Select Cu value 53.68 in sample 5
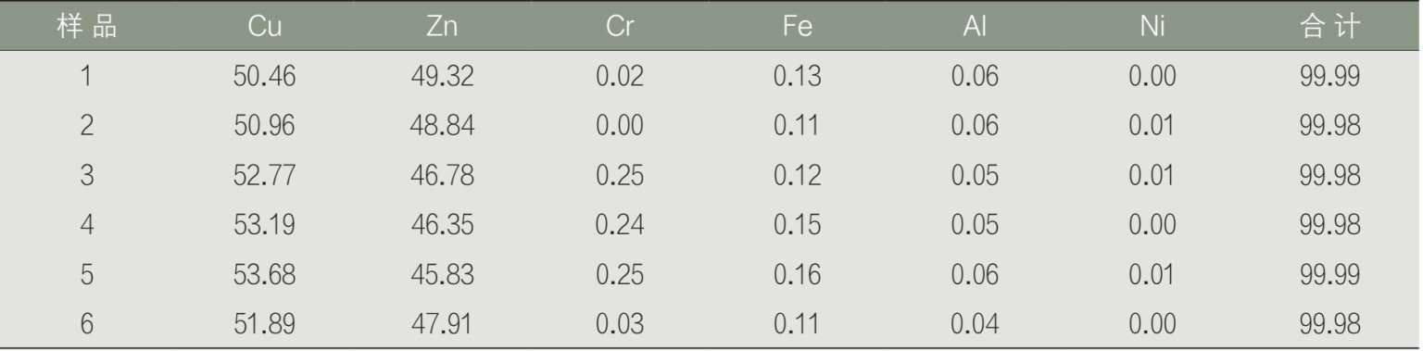1423x351 pixels. (x=265, y=274)
